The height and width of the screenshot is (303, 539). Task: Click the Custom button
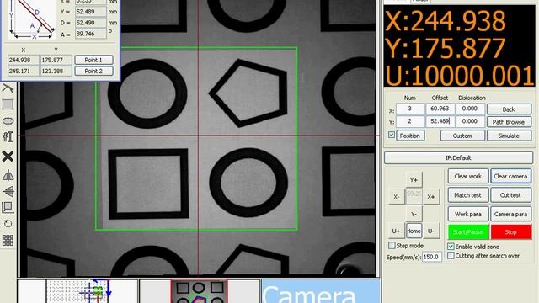coord(462,136)
